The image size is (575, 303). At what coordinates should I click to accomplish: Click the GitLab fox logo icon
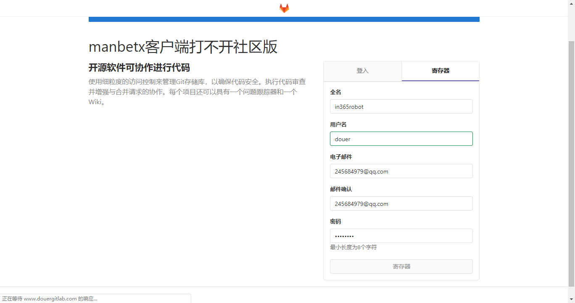coord(284,8)
